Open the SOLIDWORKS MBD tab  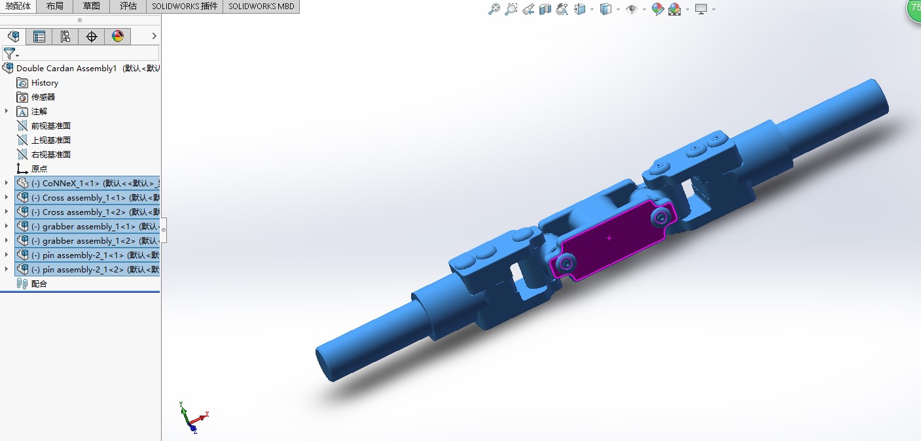point(261,7)
